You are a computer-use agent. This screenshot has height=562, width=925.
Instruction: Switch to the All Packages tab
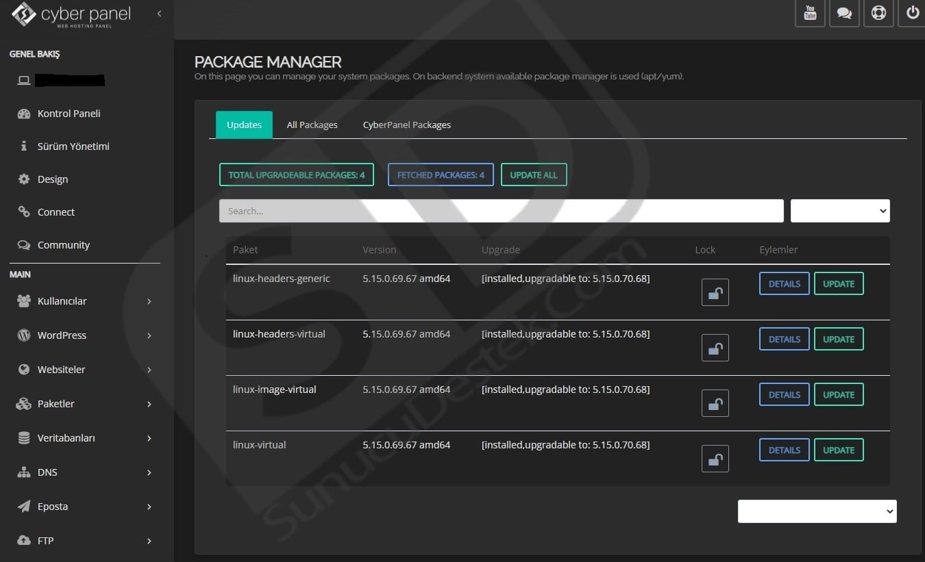tap(312, 125)
